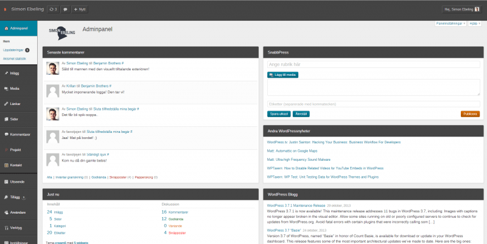The width and height of the screenshot is (487, 244).
Task: Click 16 Kommentarer in Diskussion
Action: point(175,212)
